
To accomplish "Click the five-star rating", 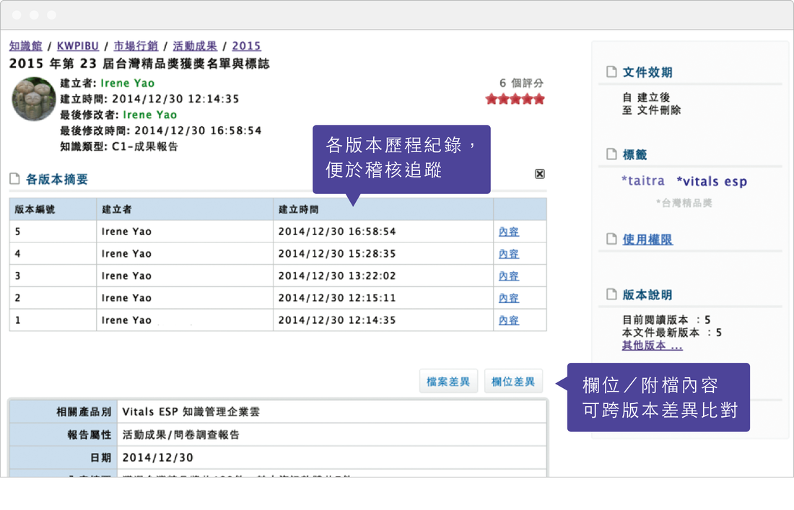I will 515,99.
